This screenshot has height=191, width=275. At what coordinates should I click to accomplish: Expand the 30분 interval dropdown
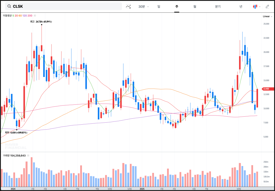click(143, 7)
